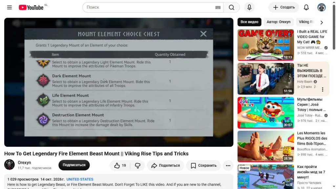The width and height of the screenshot is (336, 189).
Task: Open the Patrick and SpongeBob beach thumbnail
Action: (265, 146)
